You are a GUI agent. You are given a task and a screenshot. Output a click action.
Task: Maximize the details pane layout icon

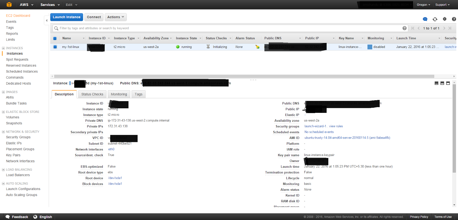tap(448, 83)
